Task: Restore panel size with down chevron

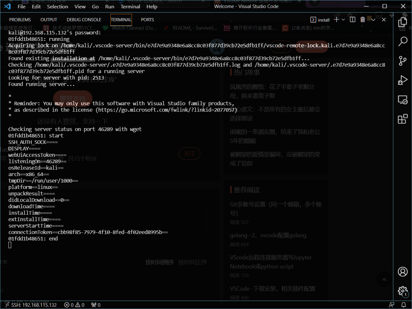Action: point(373,20)
